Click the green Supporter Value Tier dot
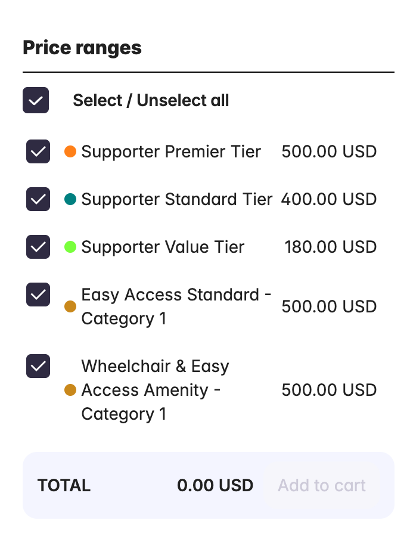 point(70,247)
